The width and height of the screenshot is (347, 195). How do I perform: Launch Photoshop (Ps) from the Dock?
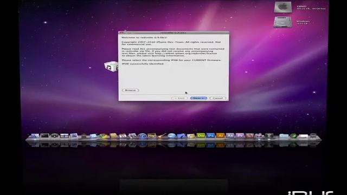click(x=210, y=135)
